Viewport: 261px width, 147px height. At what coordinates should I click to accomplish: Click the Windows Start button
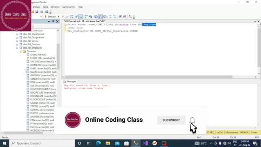tap(4, 143)
